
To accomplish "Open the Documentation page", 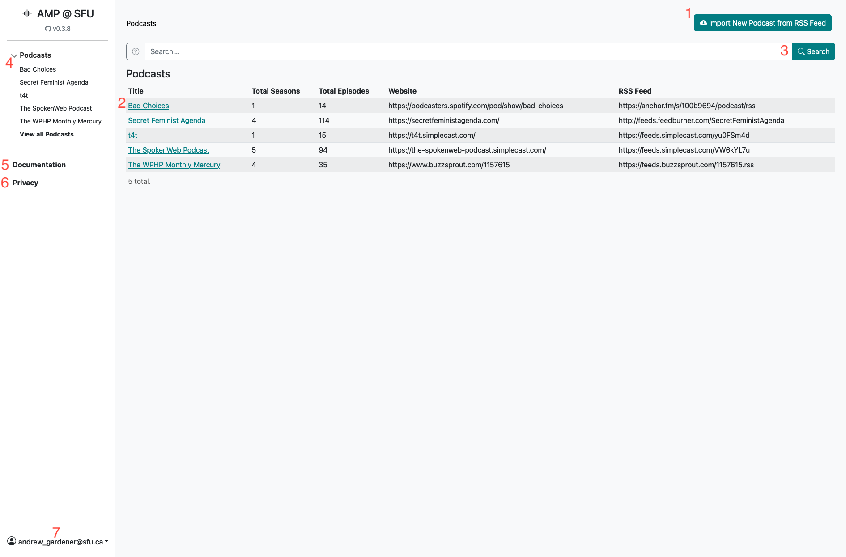I will click(x=39, y=165).
